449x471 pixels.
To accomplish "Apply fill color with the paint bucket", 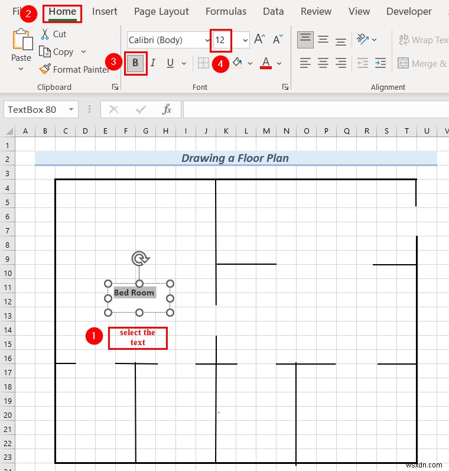I will pyautogui.click(x=237, y=63).
